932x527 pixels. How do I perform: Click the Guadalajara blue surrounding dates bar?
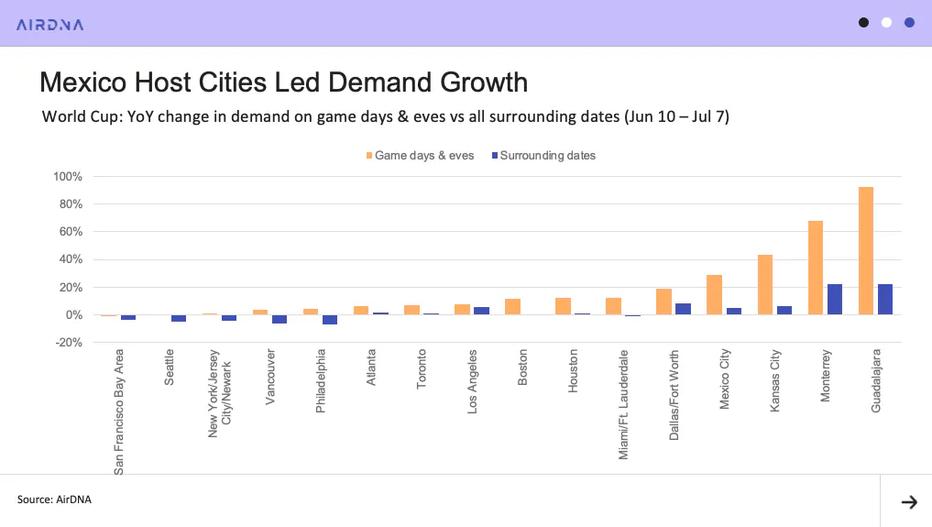coord(885,300)
